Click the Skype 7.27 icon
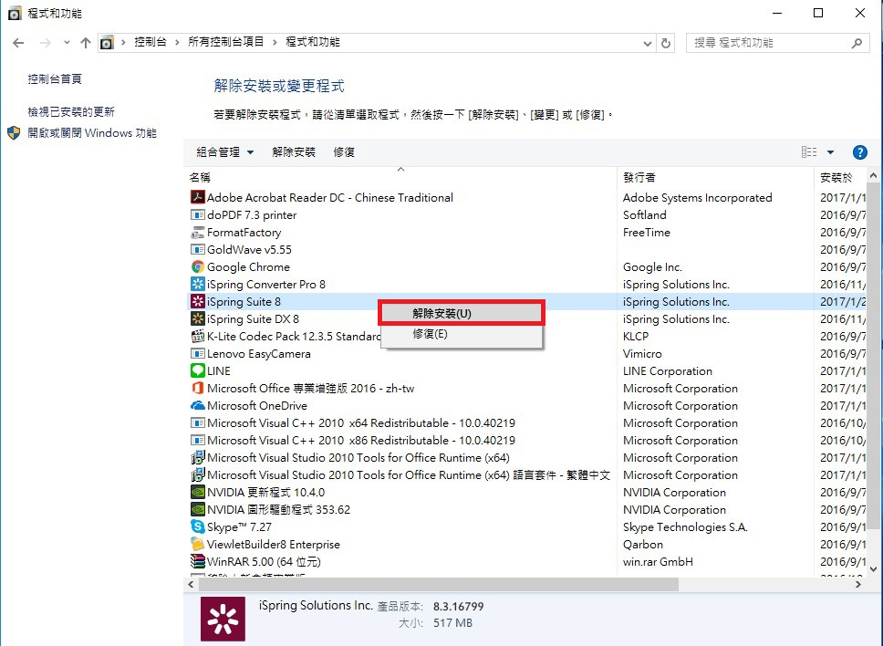The image size is (883, 646). (x=198, y=526)
